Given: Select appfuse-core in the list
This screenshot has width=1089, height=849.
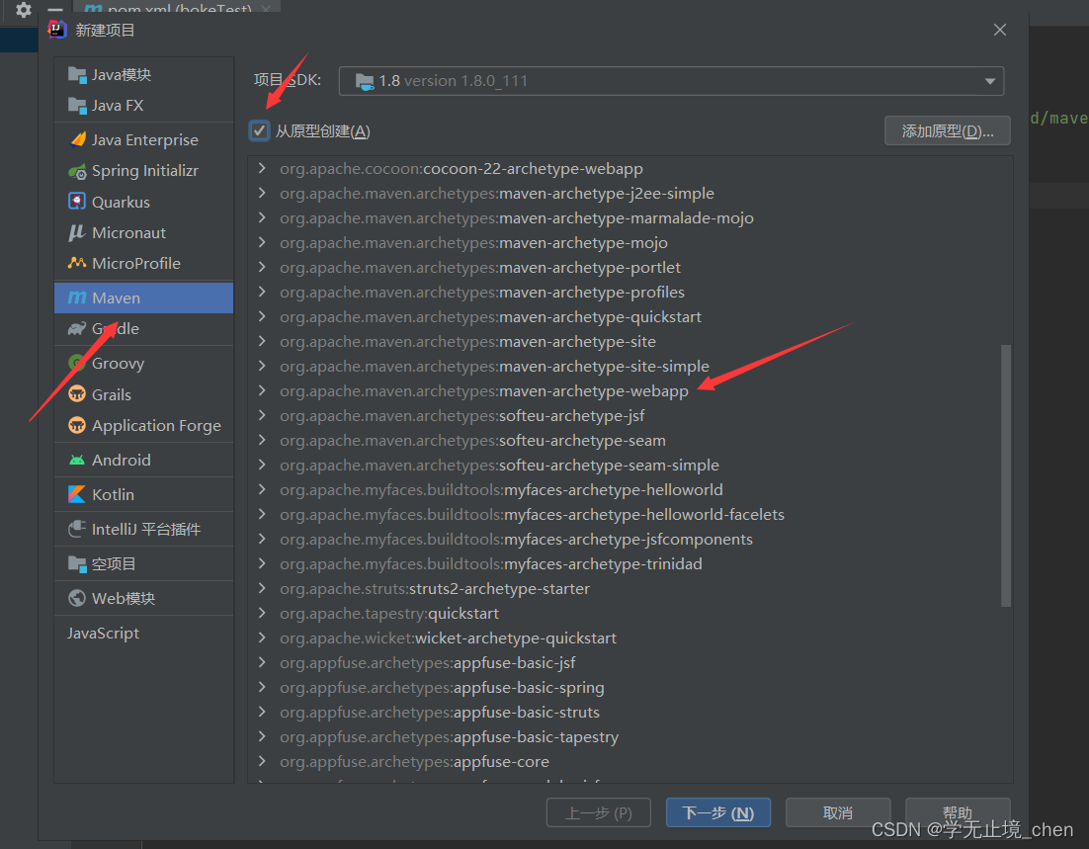Looking at the screenshot, I should 414,761.
